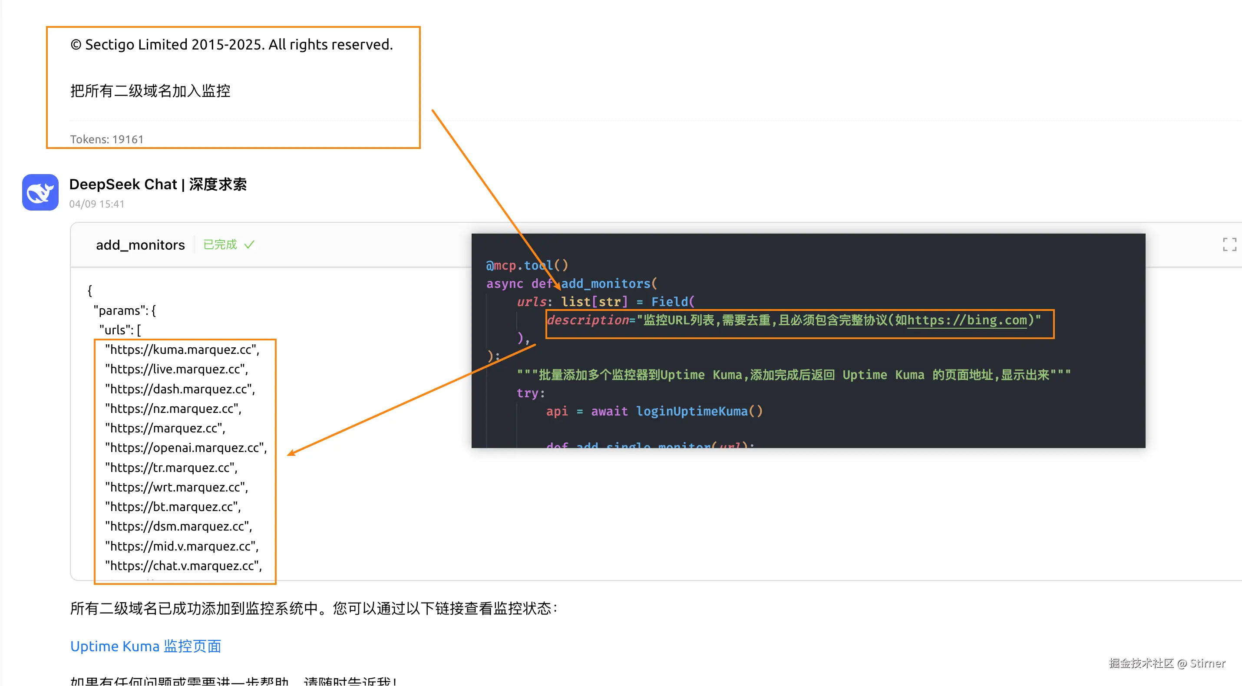Click the @mcp.tool() decorator in code

tap(527, 265)
